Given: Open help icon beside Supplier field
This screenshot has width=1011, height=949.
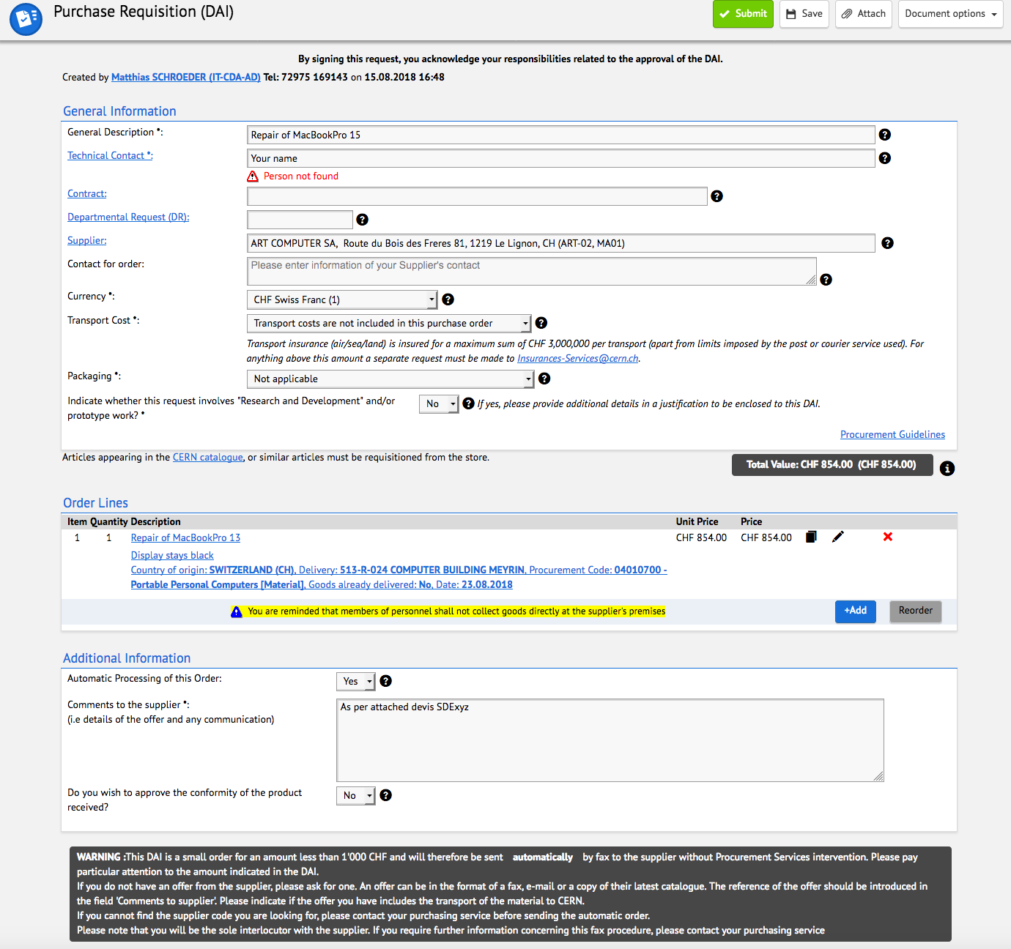Looking at the screenshot, I should coord(887,243).
